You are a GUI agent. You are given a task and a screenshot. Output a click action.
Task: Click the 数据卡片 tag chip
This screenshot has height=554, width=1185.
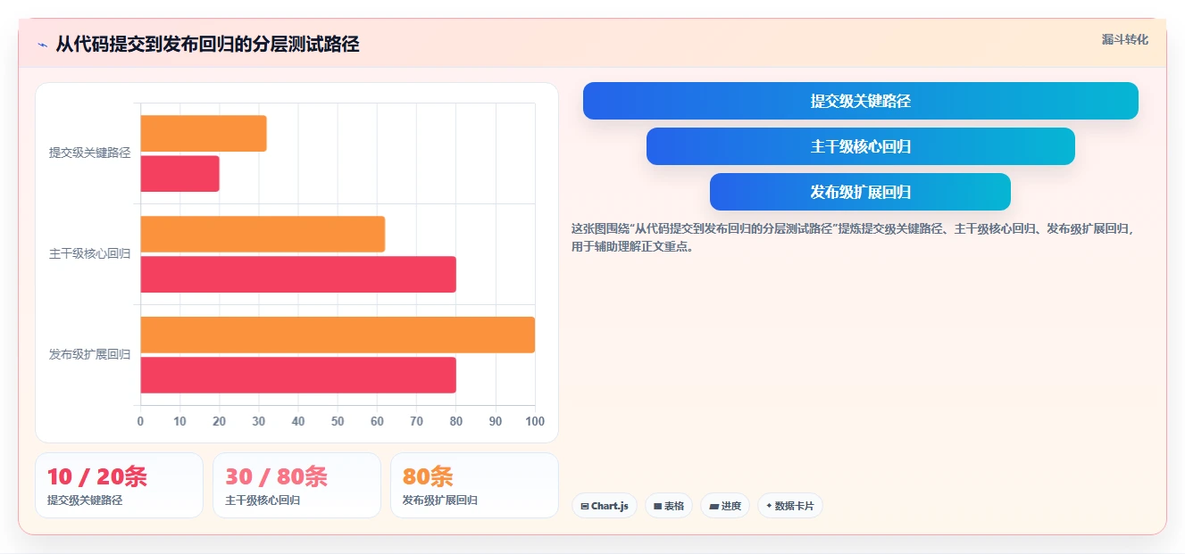790,506
